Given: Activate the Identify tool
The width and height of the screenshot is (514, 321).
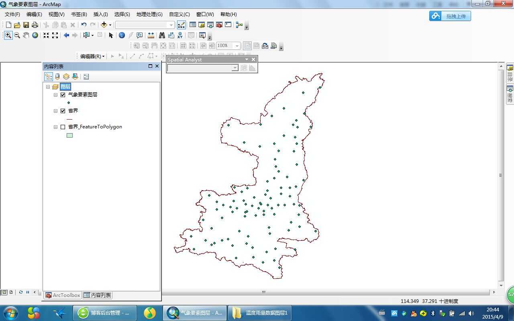Looking at the screenshot, I should (122, 35).
